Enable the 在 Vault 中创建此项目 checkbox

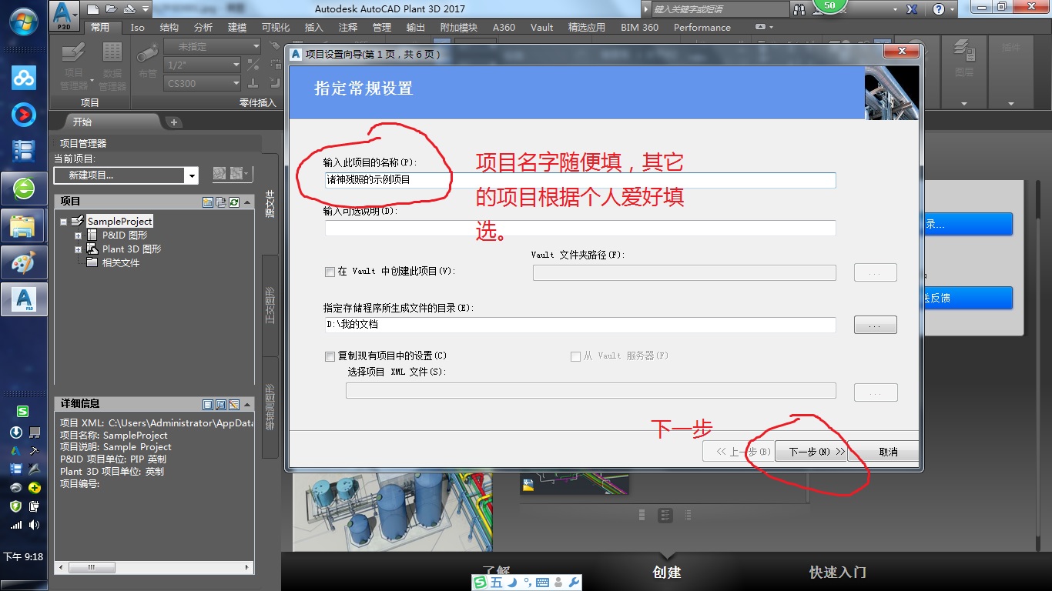(330, 272)
